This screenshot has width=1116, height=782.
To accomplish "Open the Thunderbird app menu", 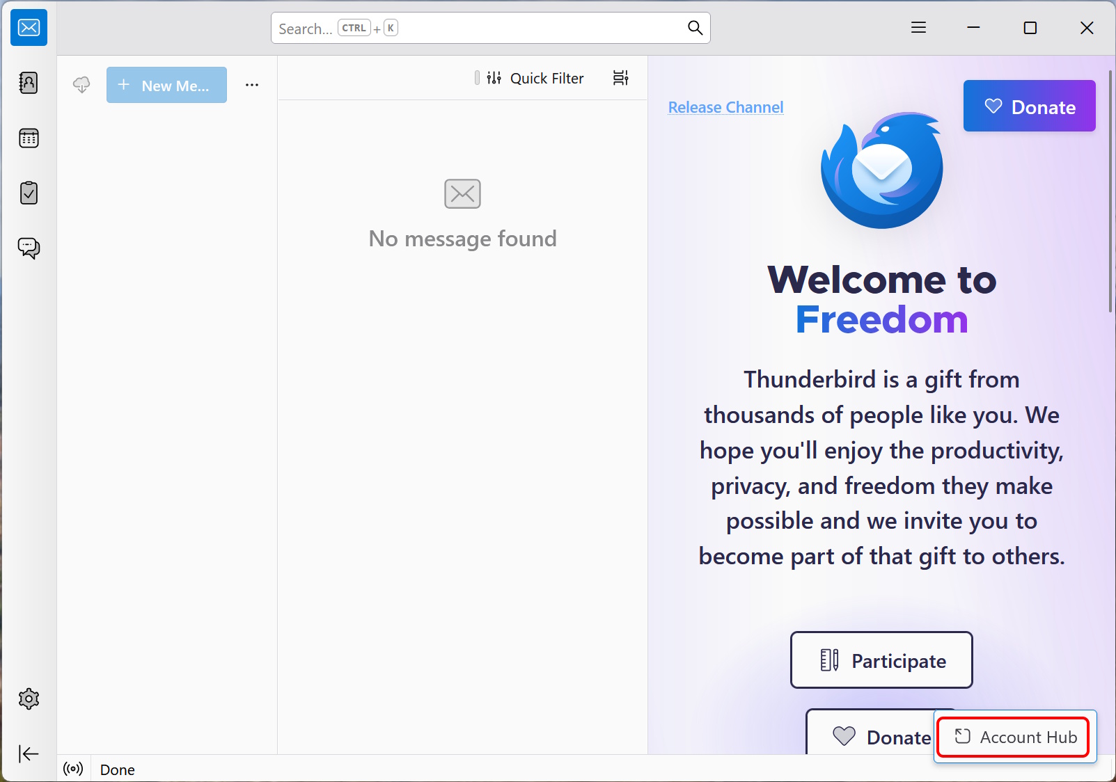I will [x=919, y=28].
